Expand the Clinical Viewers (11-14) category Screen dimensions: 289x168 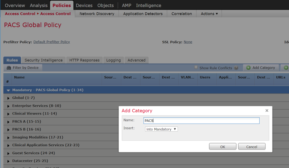(8, 114)
